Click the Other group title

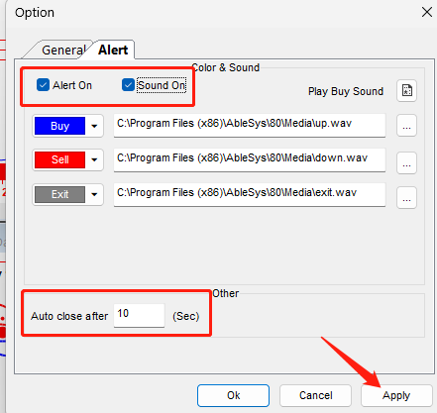(225, 293)
